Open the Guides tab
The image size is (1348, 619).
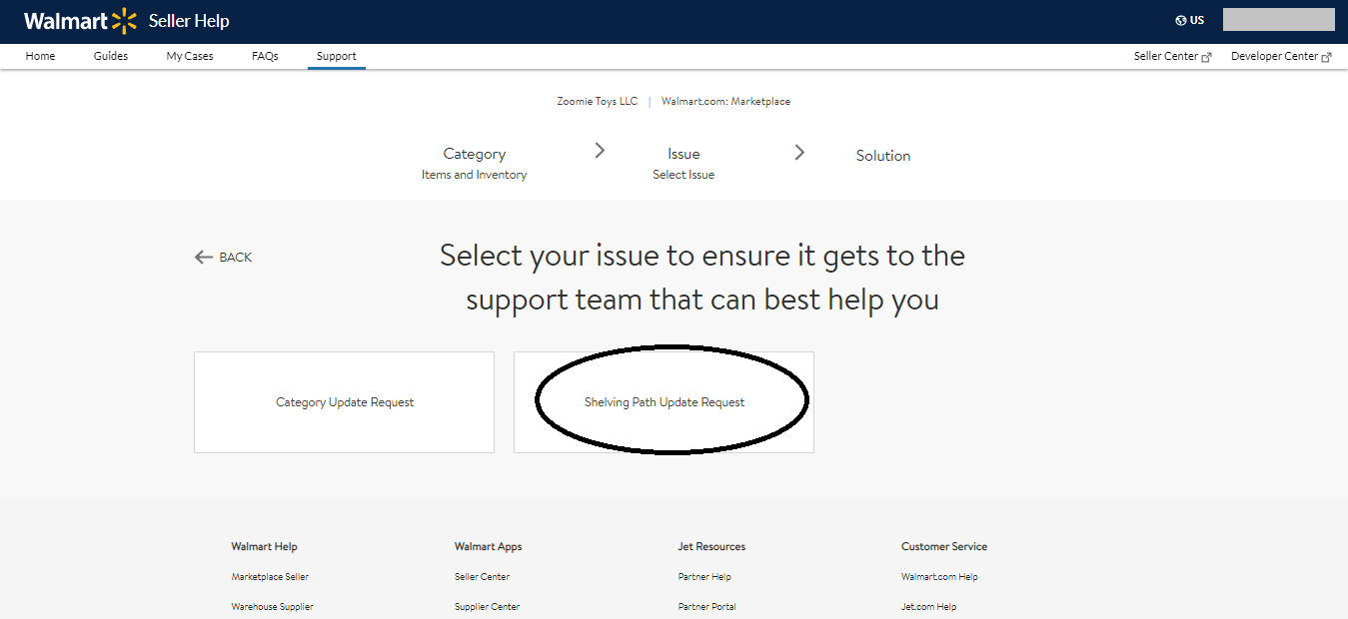tap(111, 56)
